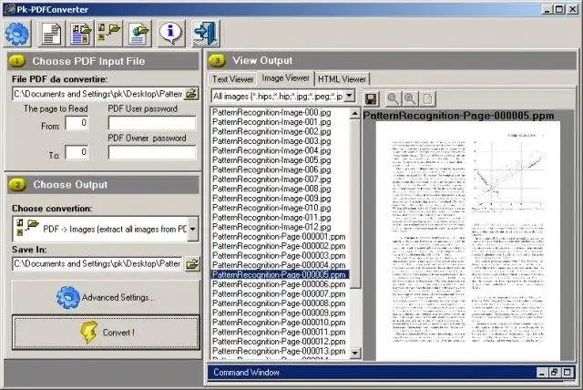Click the Save In path field
Image resolution: width=583 pixels, height=390 pixels.
97,264
